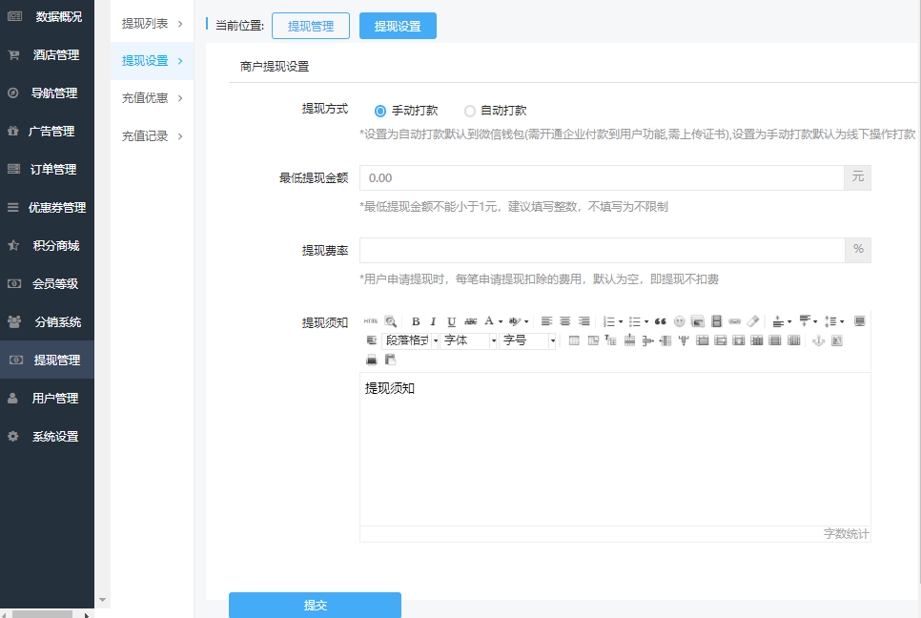Click the 最低提现金额 input field
Screen dimensions: 921x618
pos(602,178)
